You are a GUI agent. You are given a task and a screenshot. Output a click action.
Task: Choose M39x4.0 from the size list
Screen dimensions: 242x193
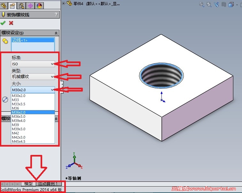pyautogui.click(x=33, y=121)
